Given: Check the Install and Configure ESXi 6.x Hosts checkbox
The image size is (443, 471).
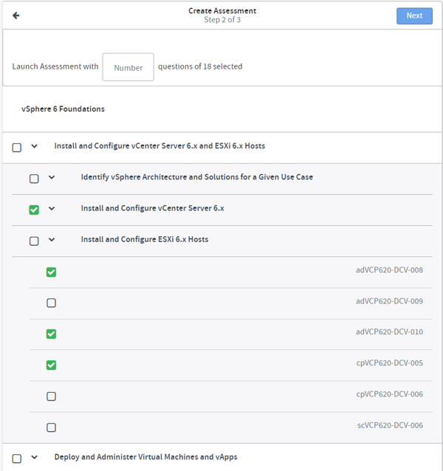Looking at the screenshot, I should (x=34, y=241).
